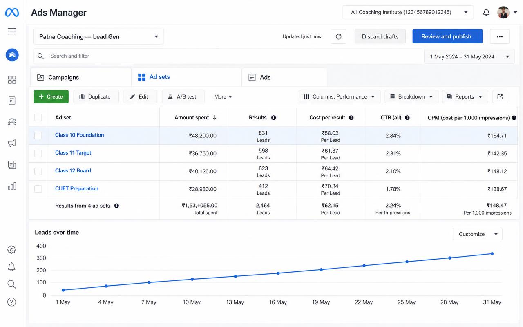Image resolution: width=523 pixels, height=327 pixels.
Task: Open the megaphone advertising sidebar icon
Action: [x=12, y=143]
